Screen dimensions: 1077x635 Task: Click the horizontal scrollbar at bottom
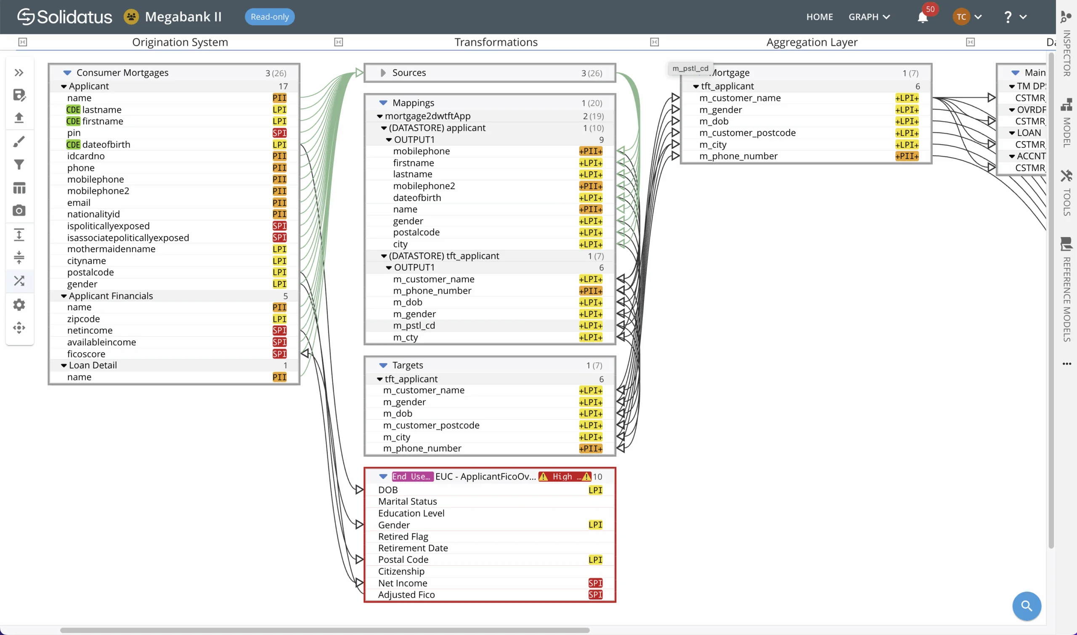325,630
